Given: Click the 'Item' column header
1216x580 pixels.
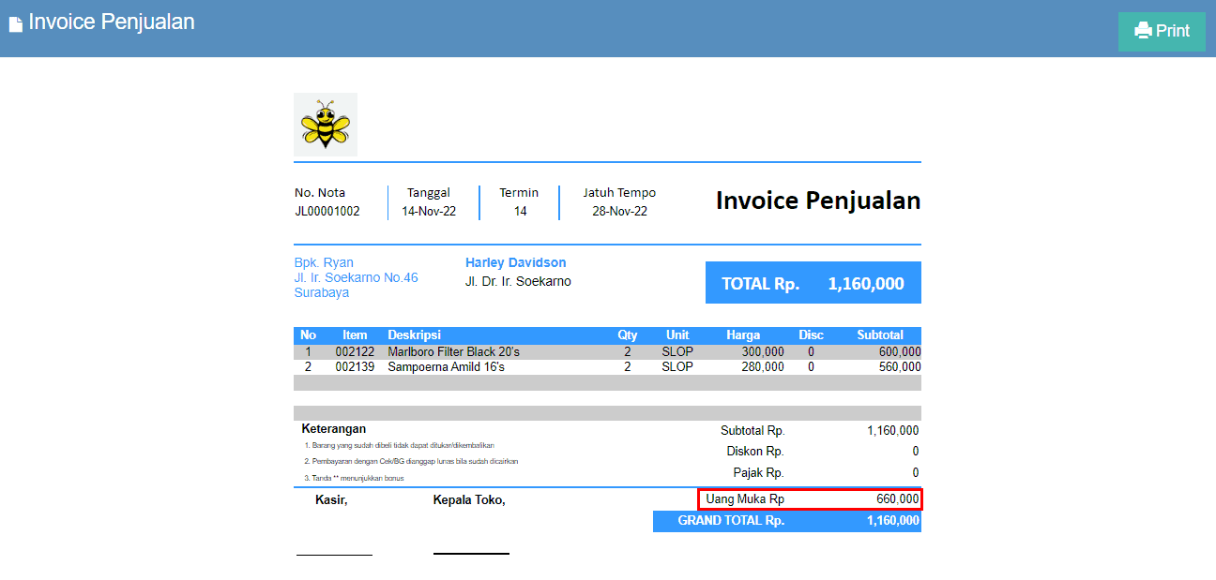Looking at the screenshot, I should (355, 335).
